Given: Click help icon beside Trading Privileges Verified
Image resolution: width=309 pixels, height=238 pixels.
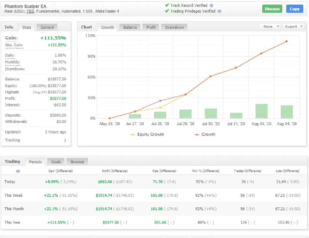Looking at the screenshot, I should (219, 11).
